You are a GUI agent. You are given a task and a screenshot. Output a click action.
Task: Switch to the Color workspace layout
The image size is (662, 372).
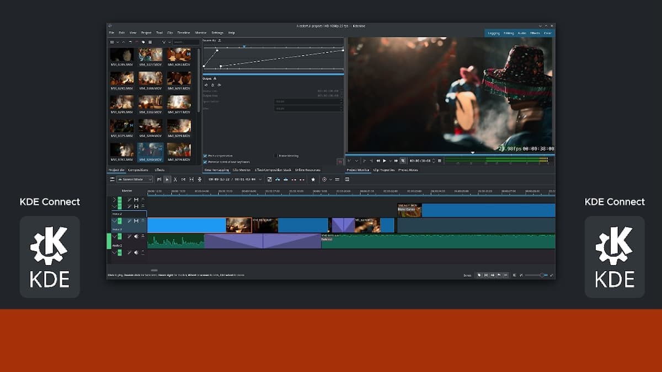coord(547,33)
